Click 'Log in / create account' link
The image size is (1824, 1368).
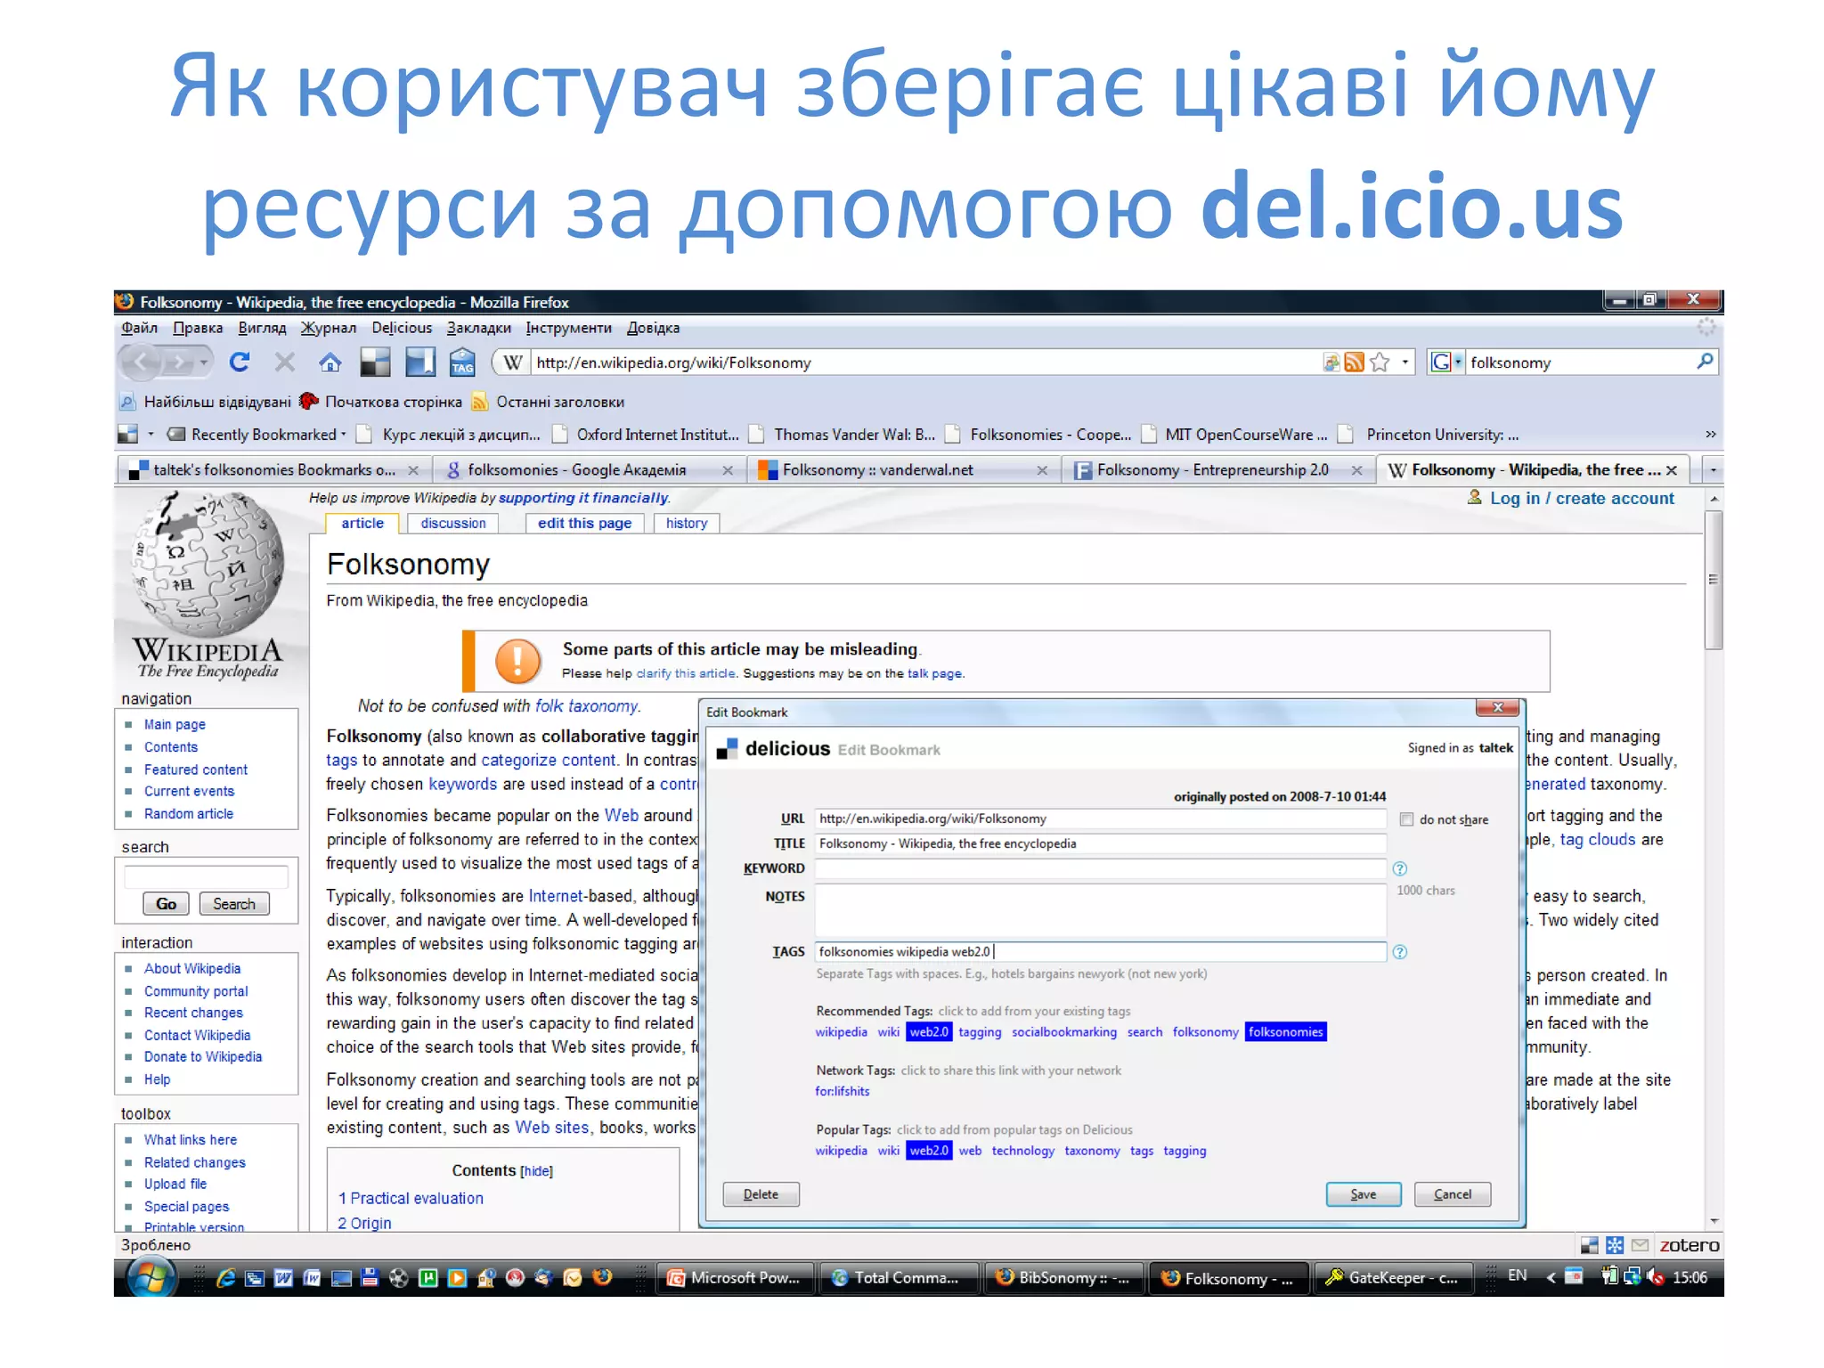(x=1582, y=499)
